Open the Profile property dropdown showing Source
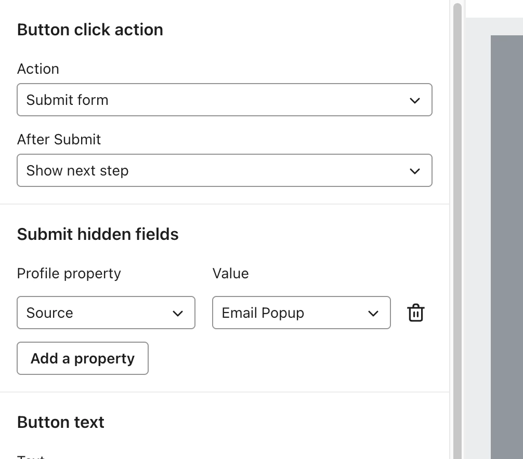 coord(106,313)
